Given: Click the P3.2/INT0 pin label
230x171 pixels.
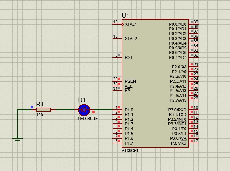Looking at the screenshot, I should [177, 119].
